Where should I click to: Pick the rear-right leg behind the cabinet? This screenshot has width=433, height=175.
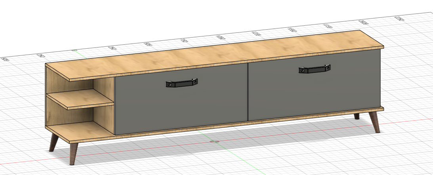[357, 116]
